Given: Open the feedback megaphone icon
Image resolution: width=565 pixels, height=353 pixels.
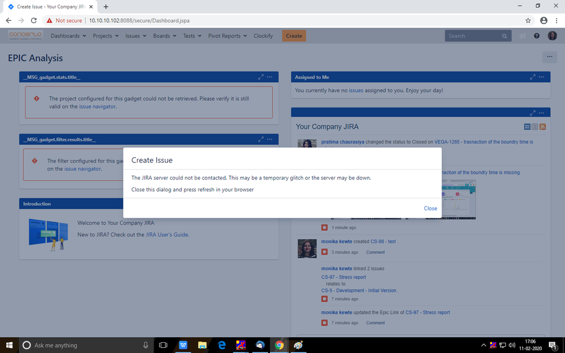Looking at the screenshot, I should click(x=522, y=36).
